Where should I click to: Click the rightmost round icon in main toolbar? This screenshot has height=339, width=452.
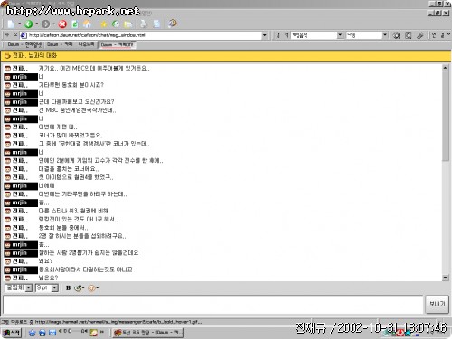(x=173, y=24)
